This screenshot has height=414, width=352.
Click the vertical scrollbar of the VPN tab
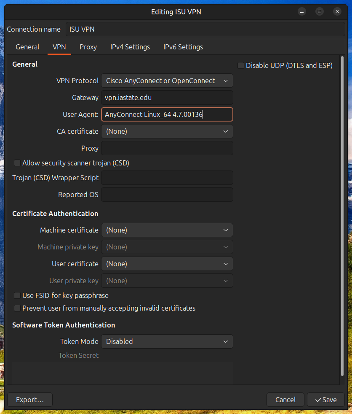(342, 216)
